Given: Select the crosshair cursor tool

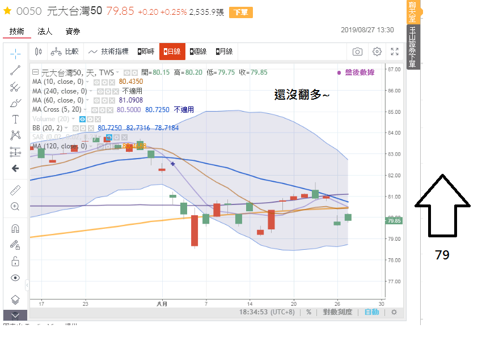Looking at the screenshot, I should coord(15,54).
